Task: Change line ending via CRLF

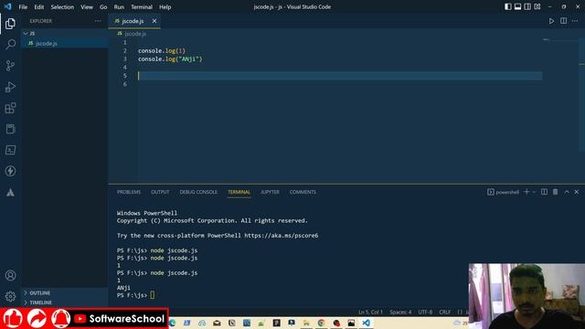Action: point(445,312)
